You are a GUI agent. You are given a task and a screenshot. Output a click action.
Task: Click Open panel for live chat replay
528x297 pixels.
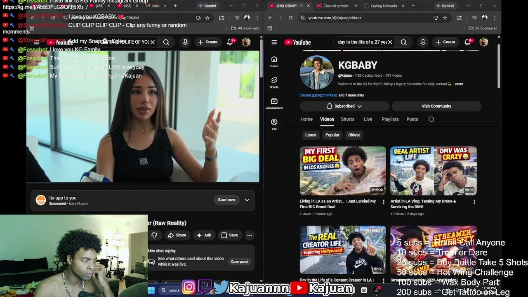(240, 262)
